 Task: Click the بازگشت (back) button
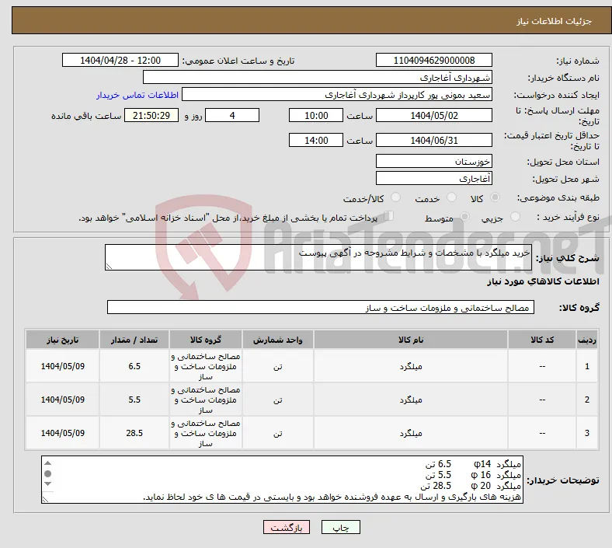coord(287,528)
